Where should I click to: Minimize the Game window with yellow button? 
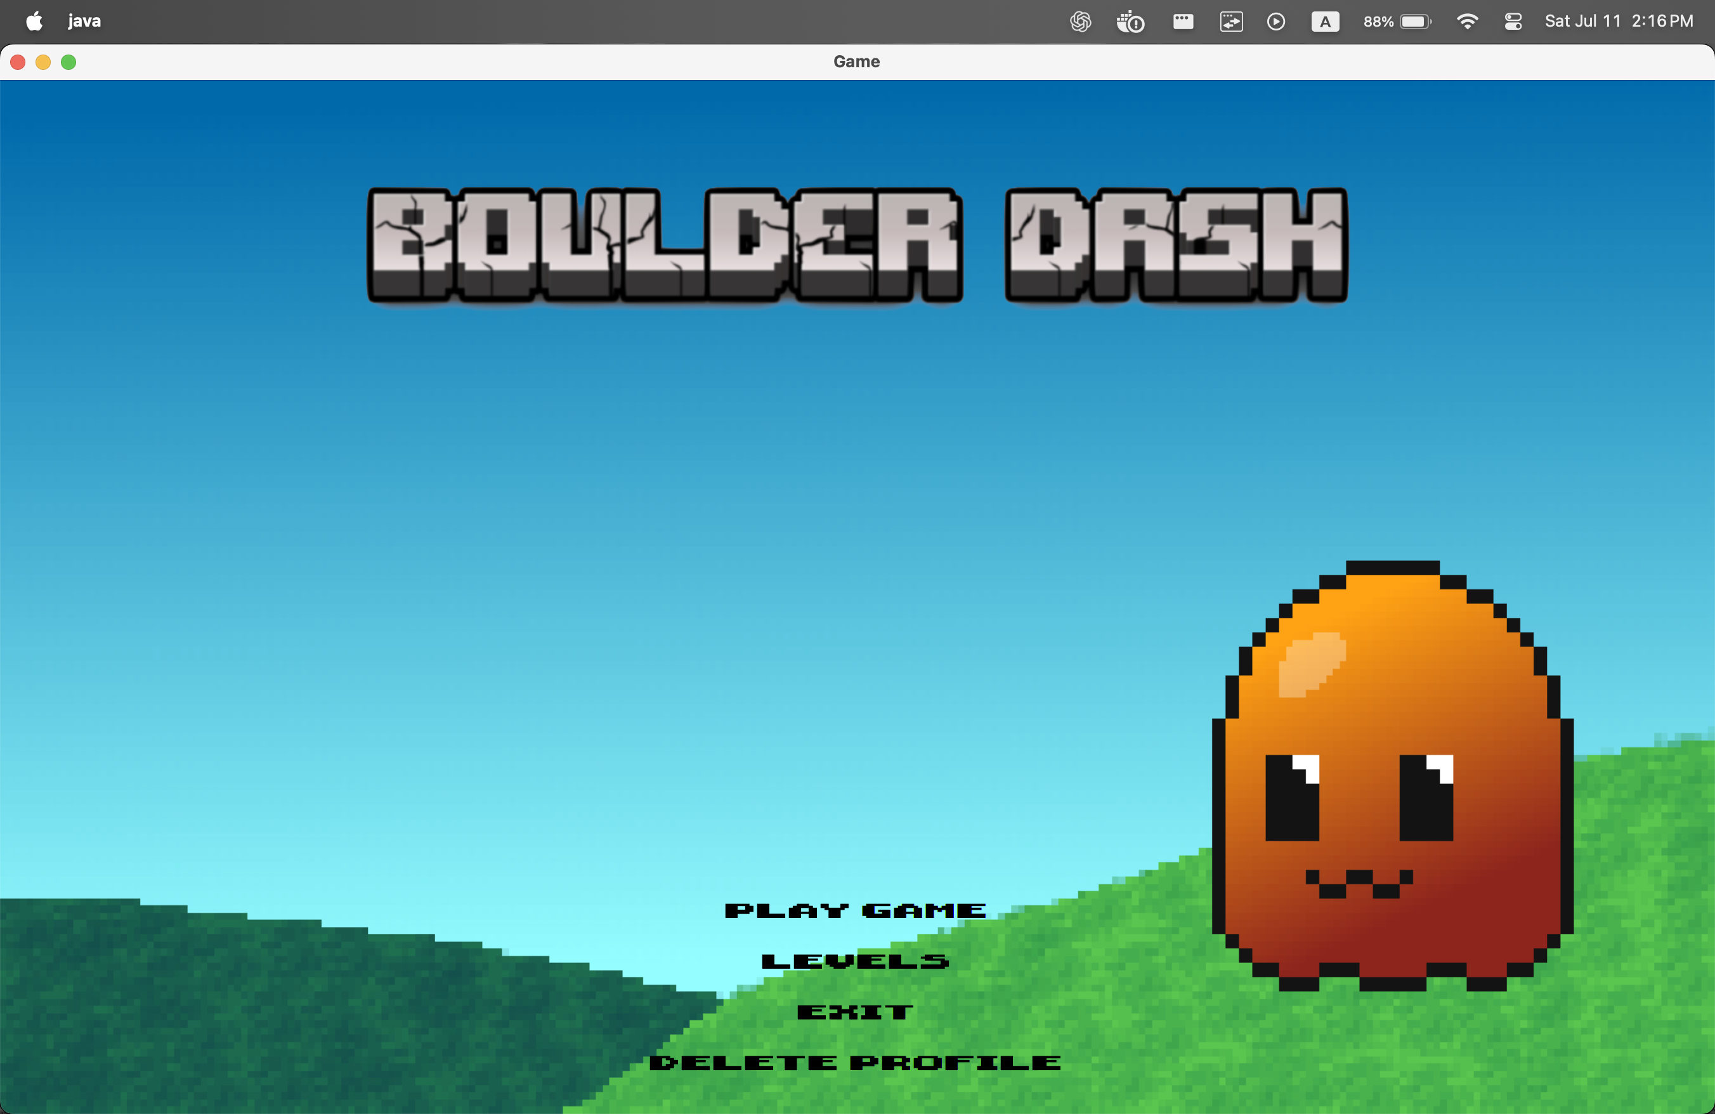(x=43, y=62)
